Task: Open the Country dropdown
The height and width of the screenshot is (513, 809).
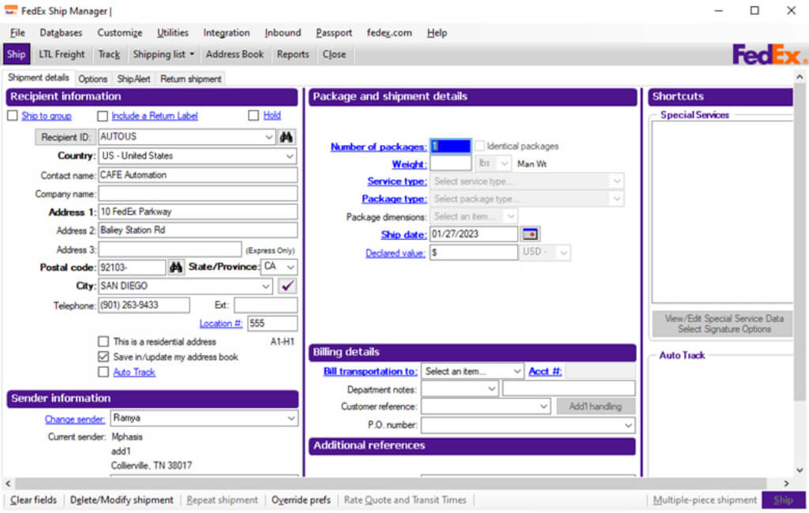Action: 290,156
